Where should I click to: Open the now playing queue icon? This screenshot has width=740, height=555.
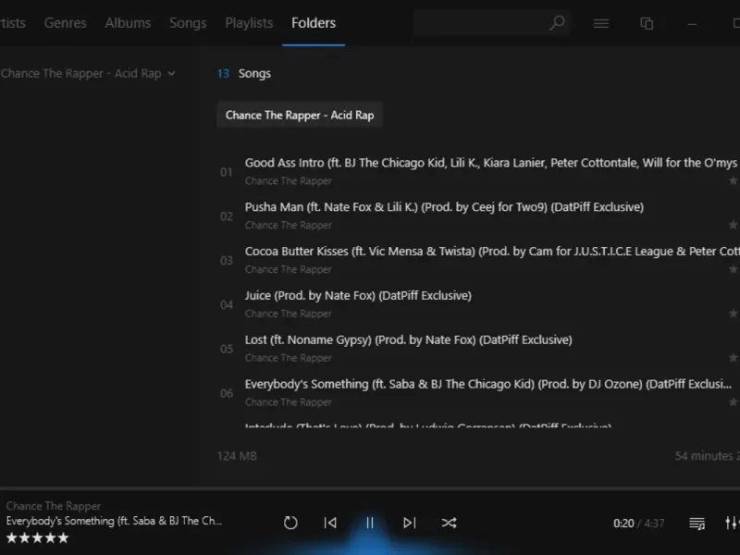[697, 524]
